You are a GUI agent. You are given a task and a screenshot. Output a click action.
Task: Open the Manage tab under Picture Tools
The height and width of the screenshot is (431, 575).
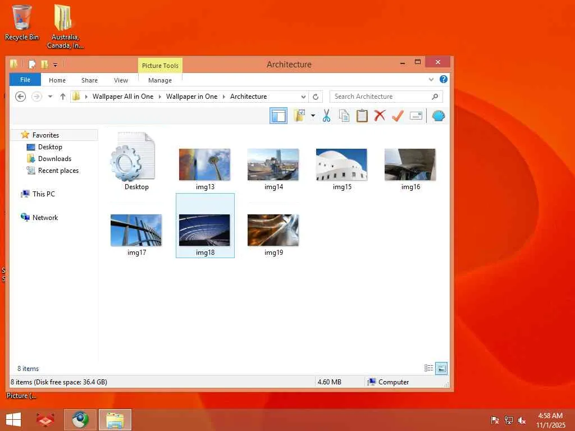[x=160, y=80]
